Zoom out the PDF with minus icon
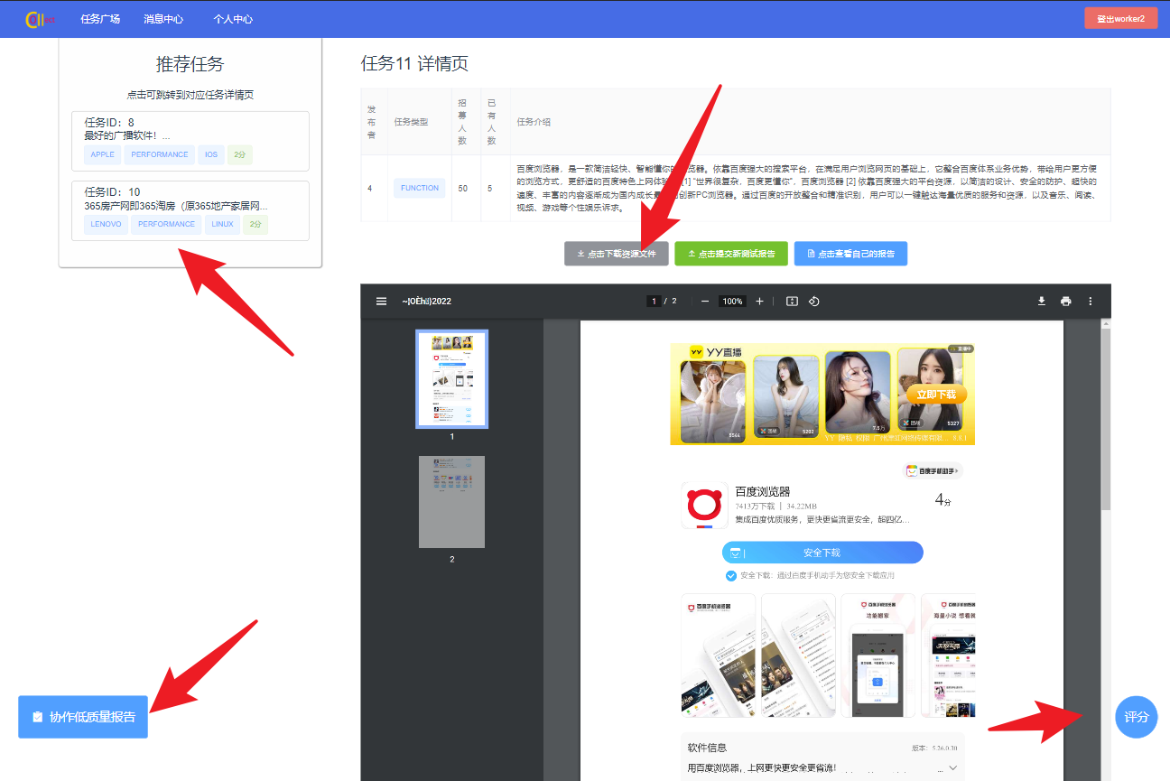Screen dimensions: 1170x781 click(x=705, y=301)
